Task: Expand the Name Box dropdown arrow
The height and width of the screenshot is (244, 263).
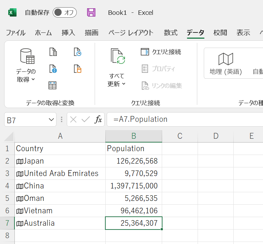Action: pyautogui.click(x=51, y=120)
